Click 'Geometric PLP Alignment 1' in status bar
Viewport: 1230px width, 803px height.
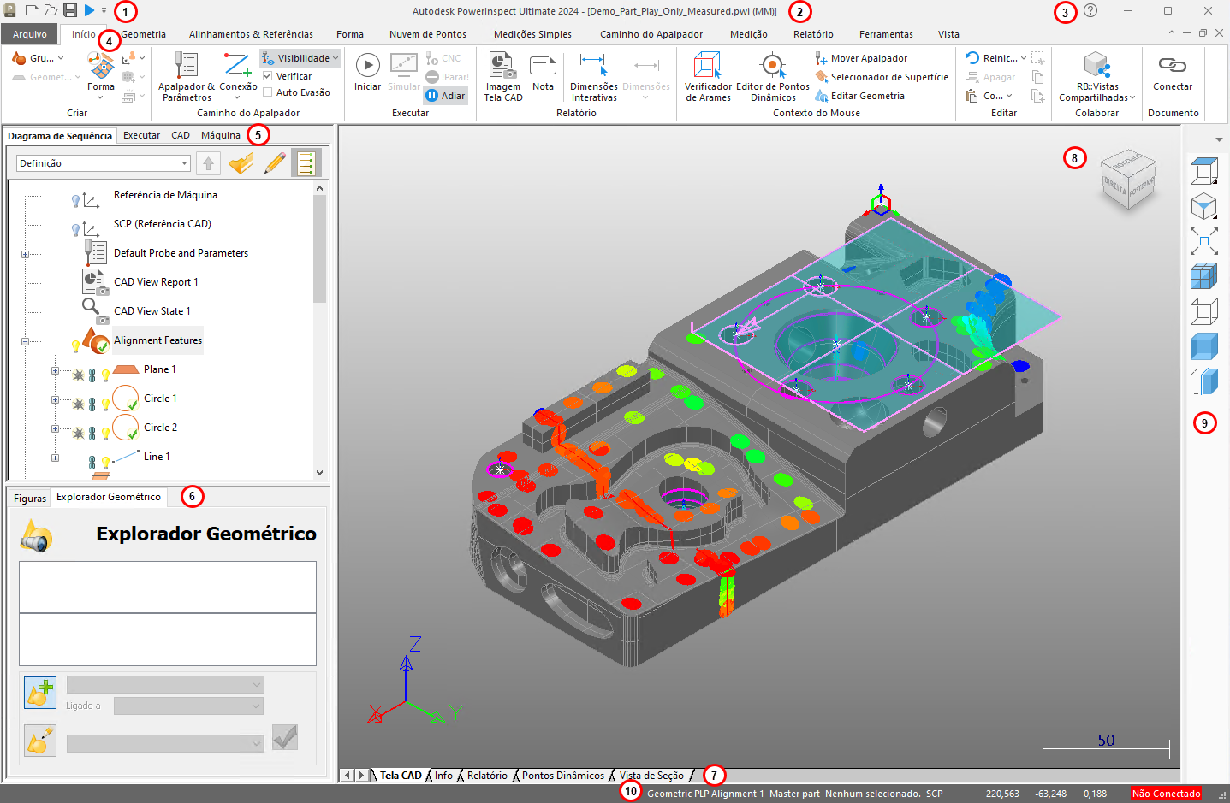(x=705, y=794)
